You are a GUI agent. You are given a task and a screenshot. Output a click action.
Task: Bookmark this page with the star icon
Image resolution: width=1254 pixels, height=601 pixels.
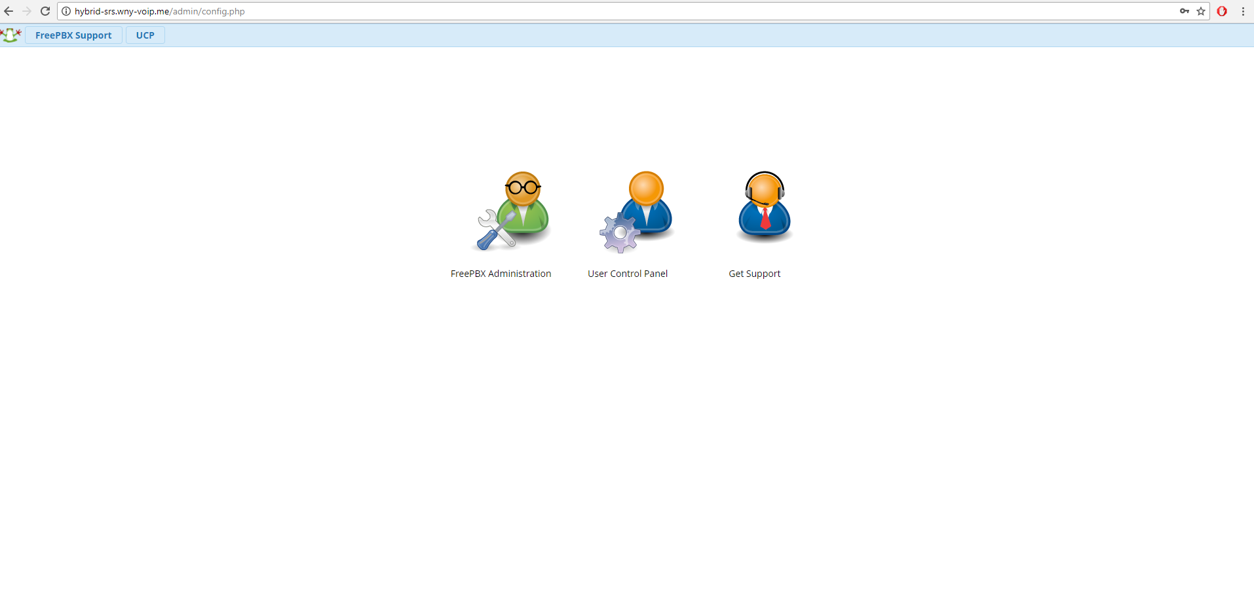coord(1201,11)
